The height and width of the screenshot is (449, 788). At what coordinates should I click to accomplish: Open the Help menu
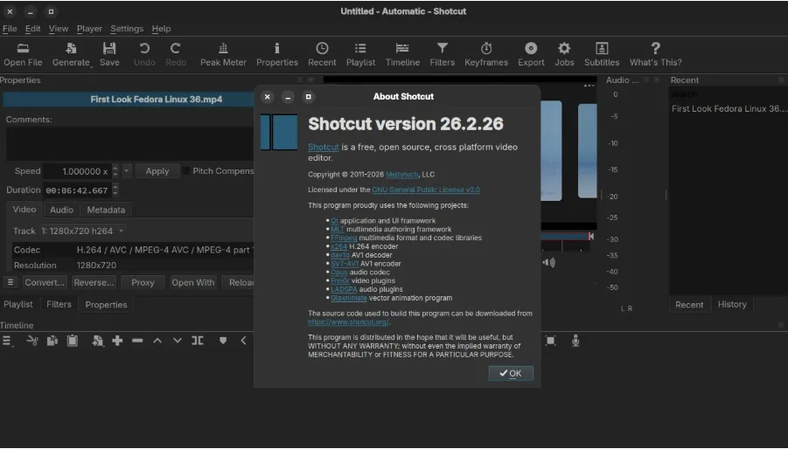161,29
